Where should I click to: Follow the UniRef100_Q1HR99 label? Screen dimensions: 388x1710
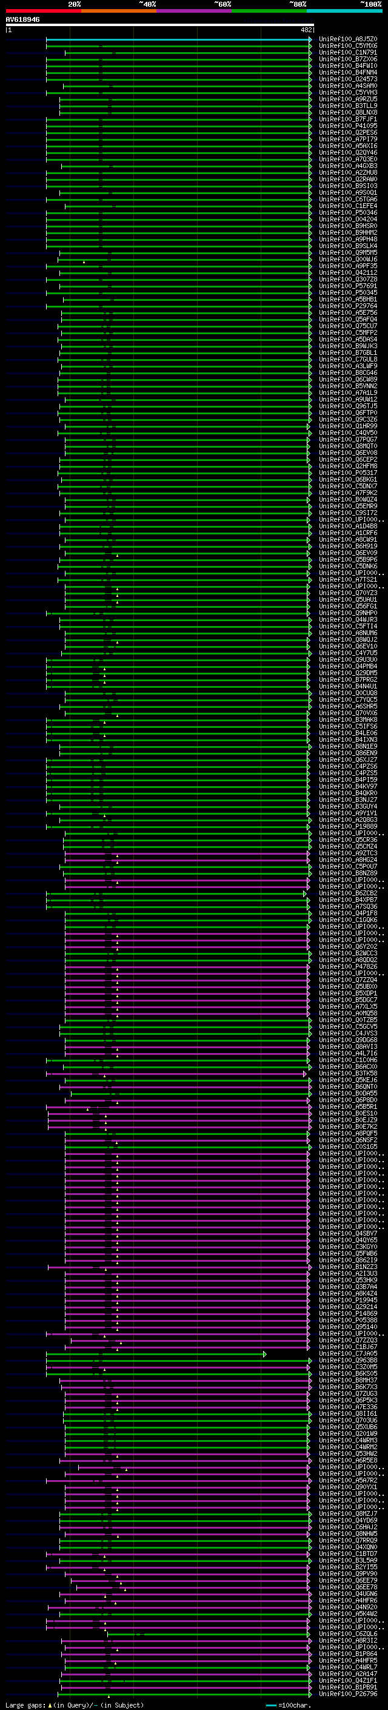(348, 426)
